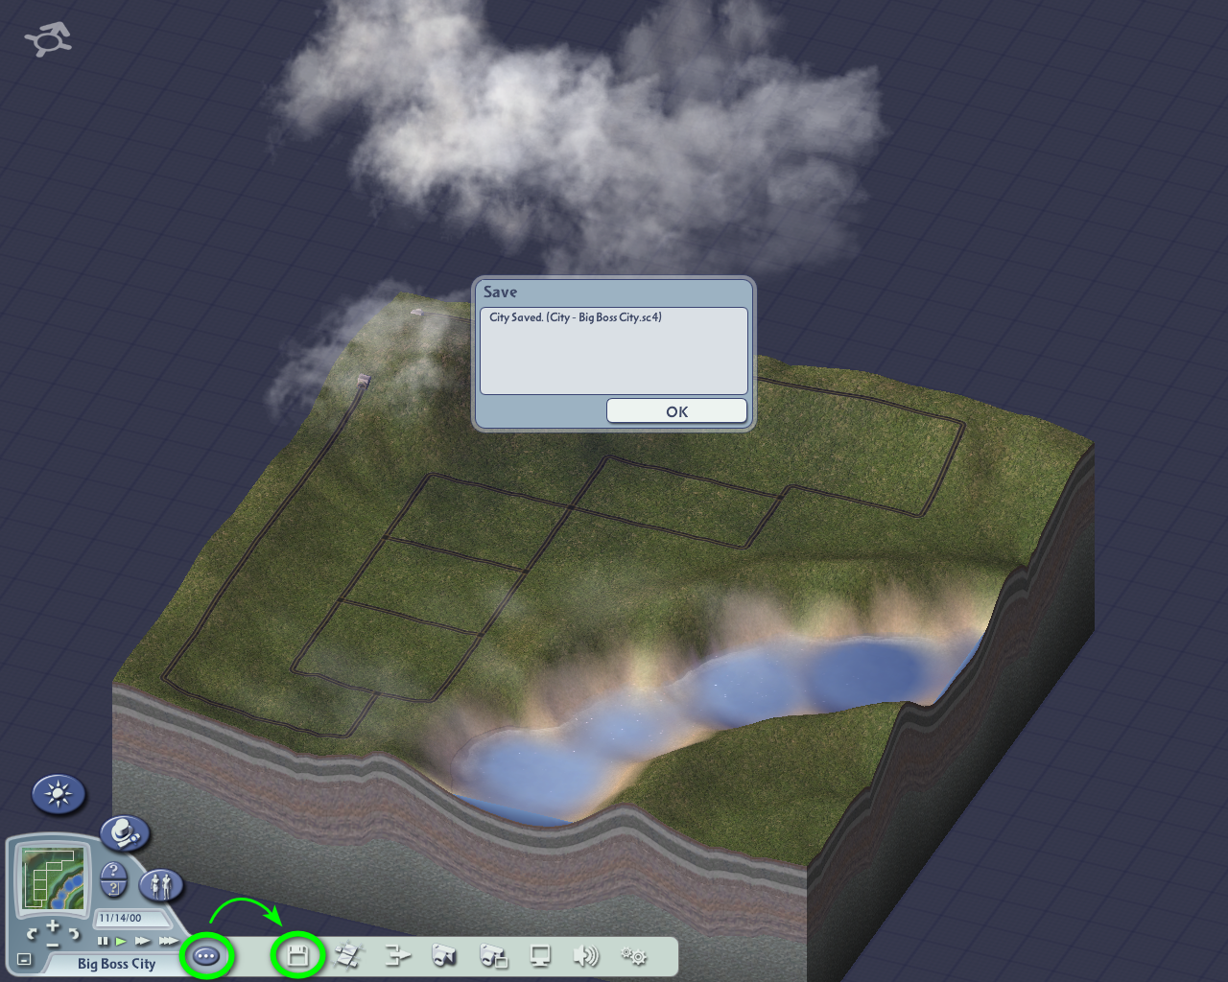Click the Exit game arrow icon
Screen dimensions: 1228x982
click(397, 955)
